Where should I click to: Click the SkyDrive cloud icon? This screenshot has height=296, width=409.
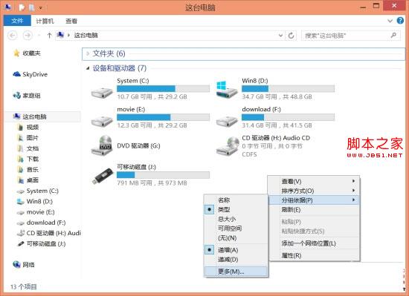tap(16, 74)
